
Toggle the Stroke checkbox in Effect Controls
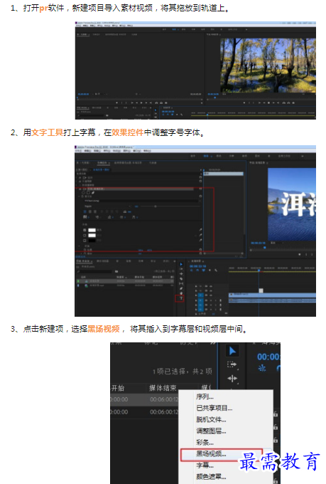point(85,235)
